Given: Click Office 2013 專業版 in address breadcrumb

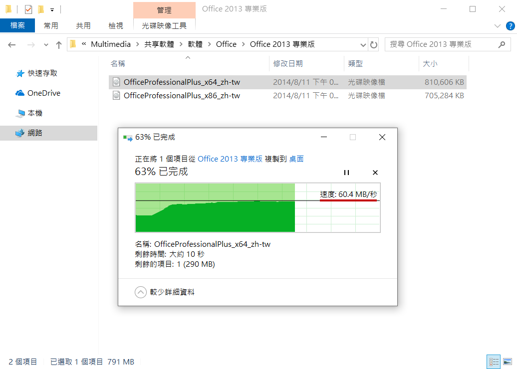Looking at the screenshot, I should [x=282, y=44].
